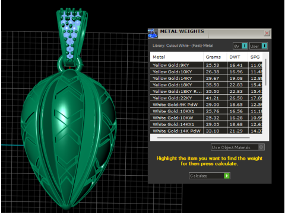Click the 41.21 grams value

click(x=213, y=98)
